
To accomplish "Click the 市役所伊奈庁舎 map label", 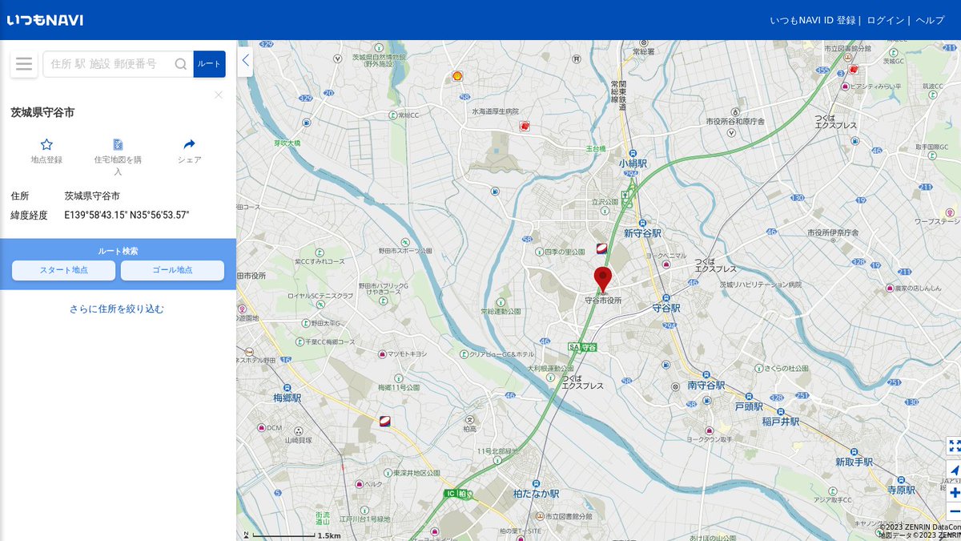I will [832, 232].
